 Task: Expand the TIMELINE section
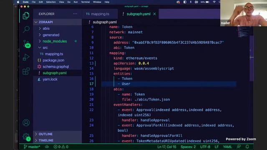click(x=58, y=140)
